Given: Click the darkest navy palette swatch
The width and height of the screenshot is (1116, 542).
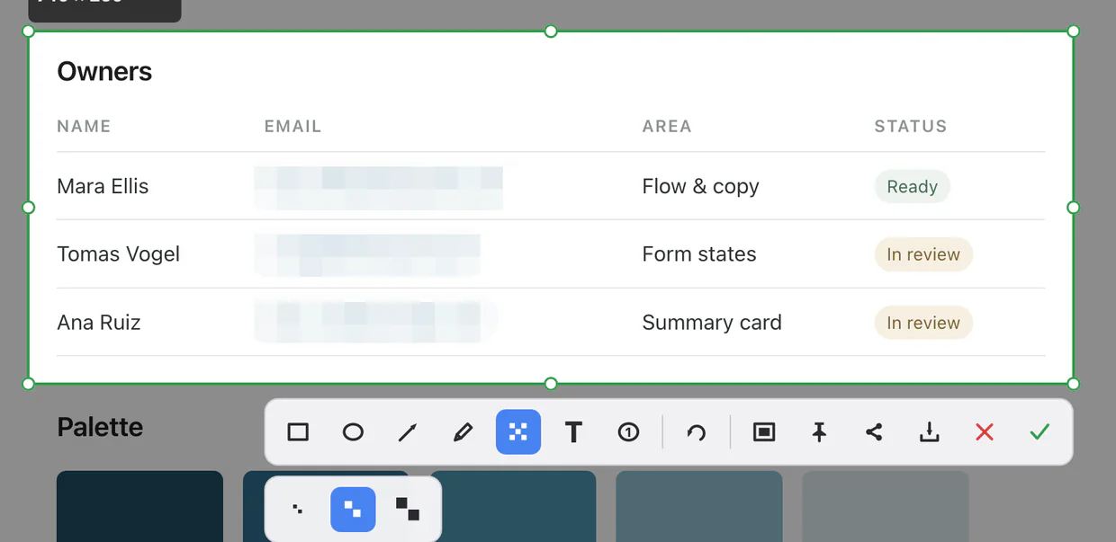Looking at the screenshot, I should [139, 506].
